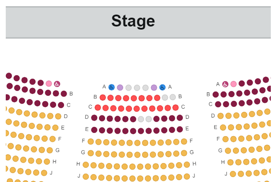Click the middle gray seat in center row A

click(137, 88)
